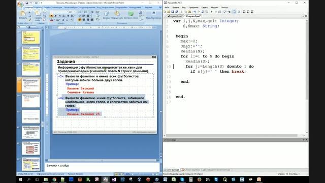
Task: Align paragraph left in PowerPoint ribbon
Action: coord(79,20)
